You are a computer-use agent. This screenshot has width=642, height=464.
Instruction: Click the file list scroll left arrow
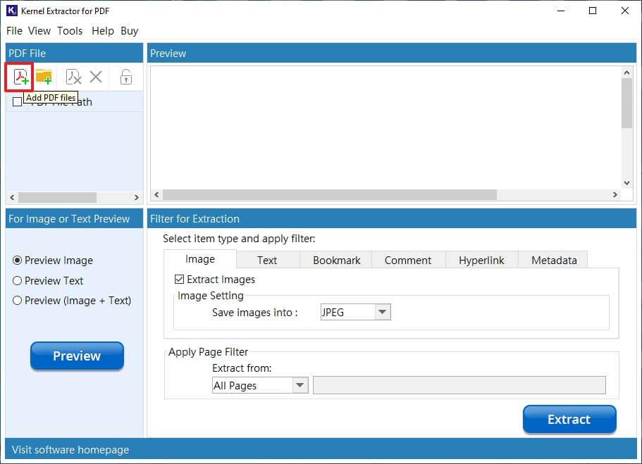click(x=12, y=198)
